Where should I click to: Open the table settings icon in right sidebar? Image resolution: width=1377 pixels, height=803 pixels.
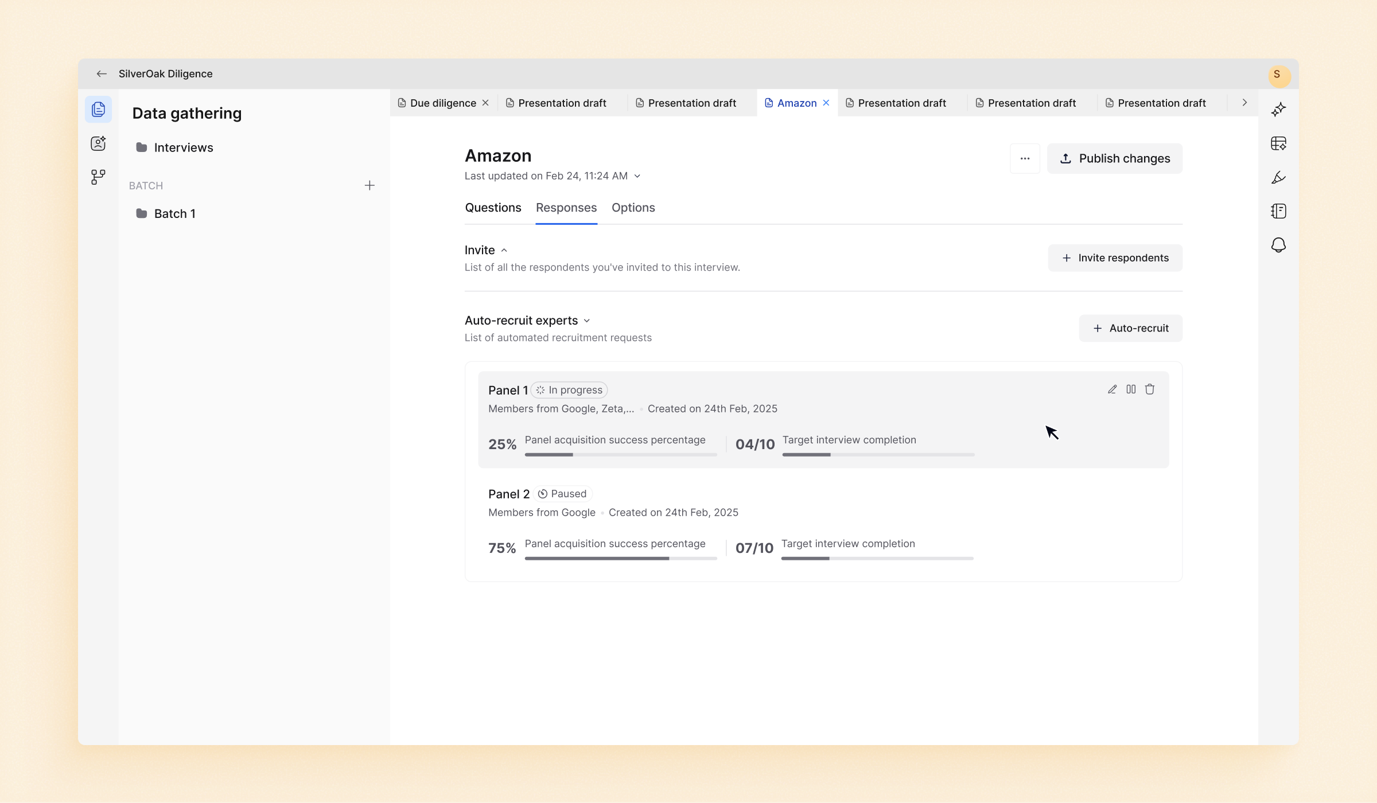pyautogui.click(x=1278, y=143)
